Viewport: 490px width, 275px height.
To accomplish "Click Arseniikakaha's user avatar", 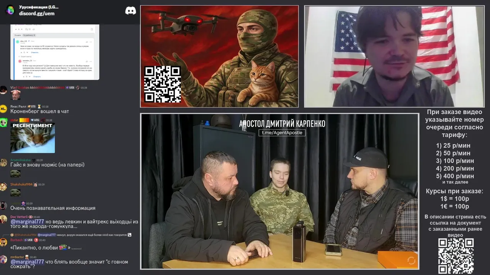I will 3,162.
